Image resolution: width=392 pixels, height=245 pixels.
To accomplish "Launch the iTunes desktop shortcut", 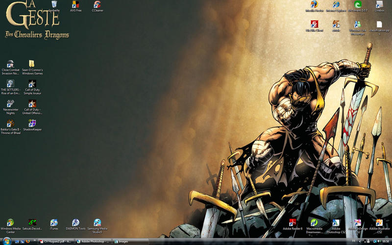I will click(x=54, y=224).
